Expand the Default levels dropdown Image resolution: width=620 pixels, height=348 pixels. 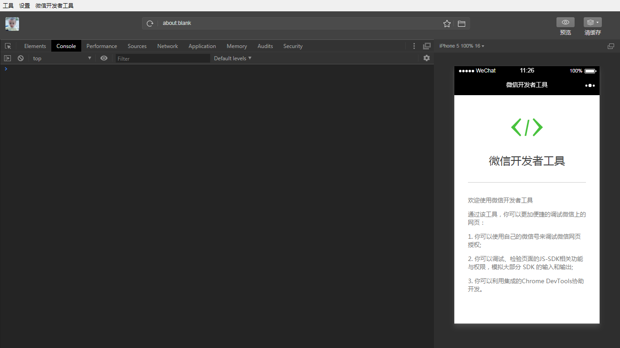tap(233, 58)
